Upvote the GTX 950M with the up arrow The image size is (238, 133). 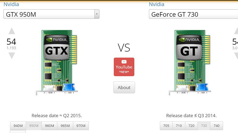pyautogui.click(x=12, y=31)
